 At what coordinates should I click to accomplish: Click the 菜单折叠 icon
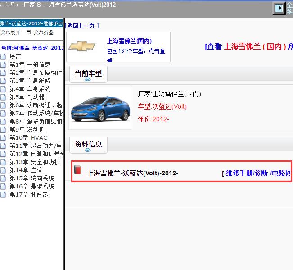(28, 32)
